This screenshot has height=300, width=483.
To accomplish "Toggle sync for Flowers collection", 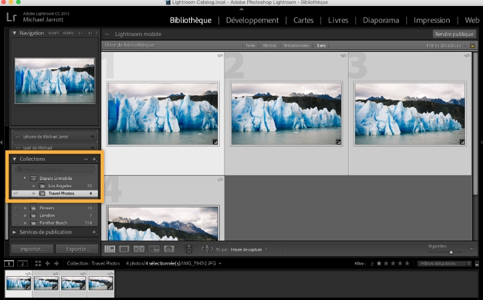I will [x=16, y=208].
